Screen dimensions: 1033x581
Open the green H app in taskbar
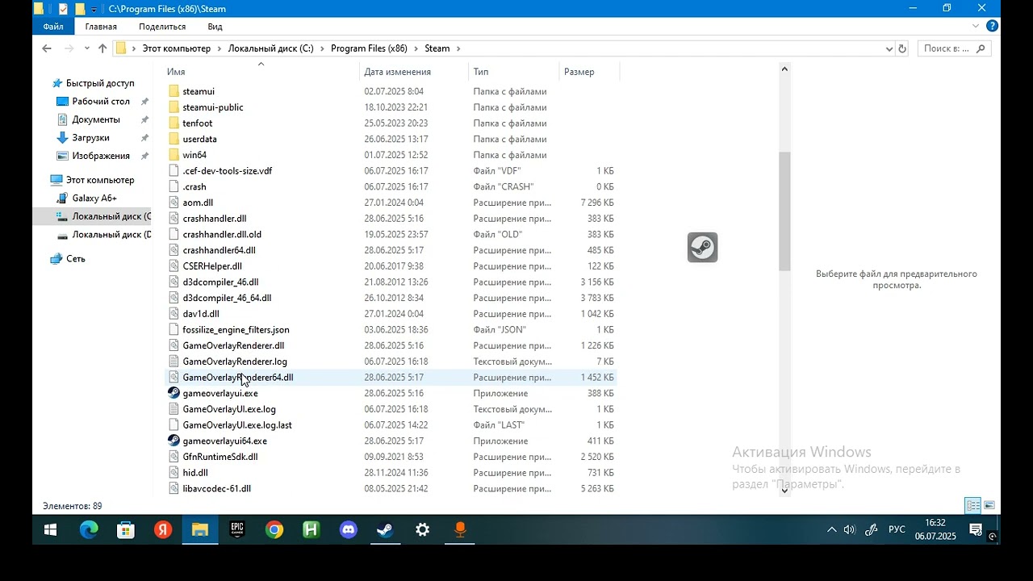click(312, 530)
